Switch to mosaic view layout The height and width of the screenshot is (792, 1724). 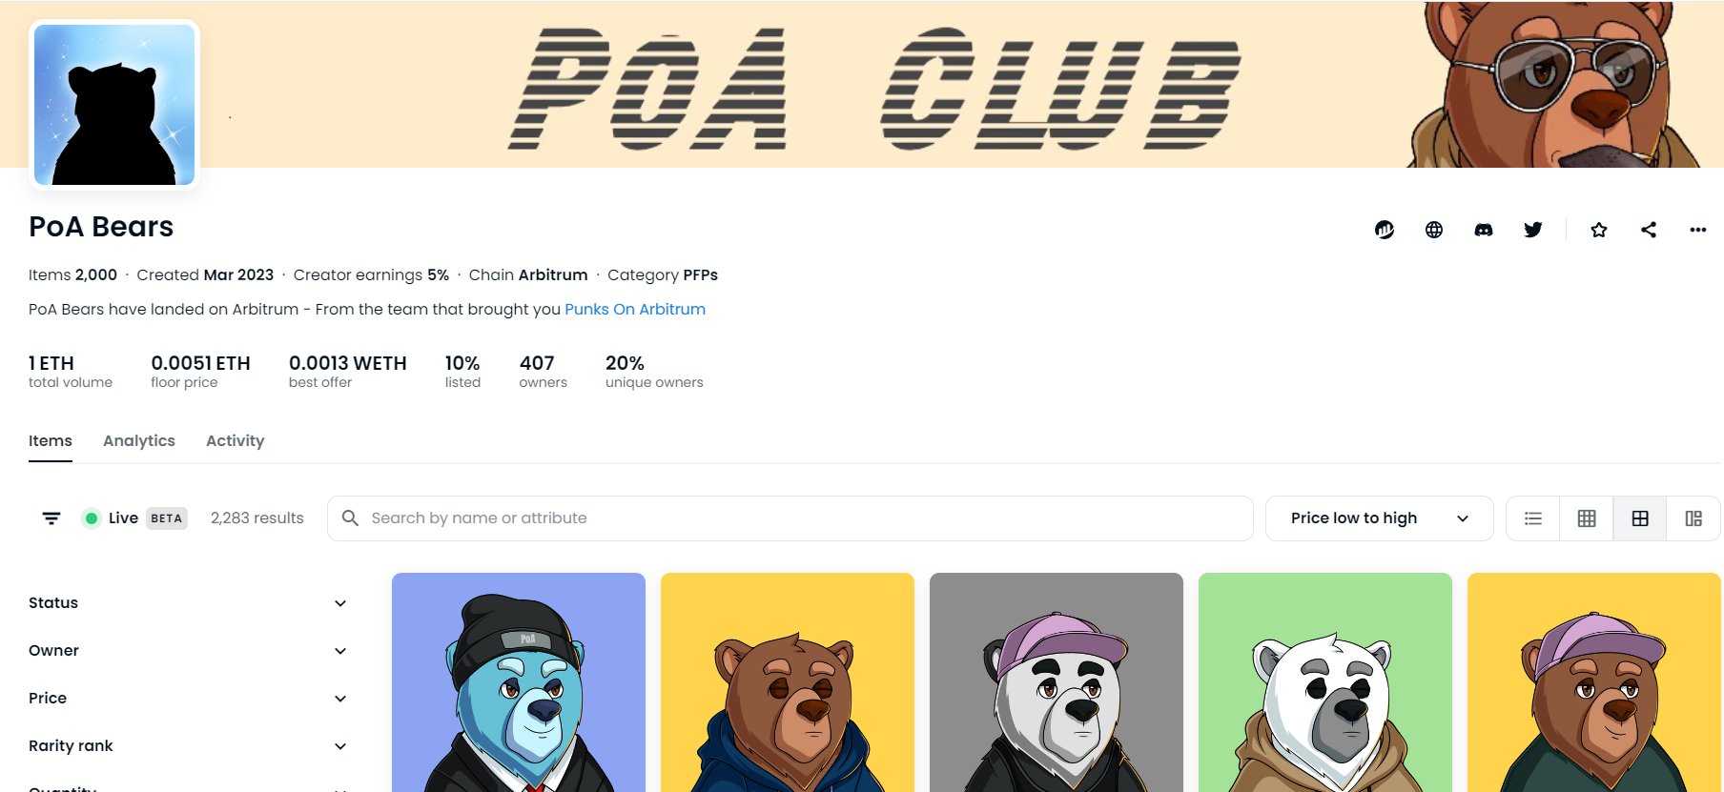1693,518
